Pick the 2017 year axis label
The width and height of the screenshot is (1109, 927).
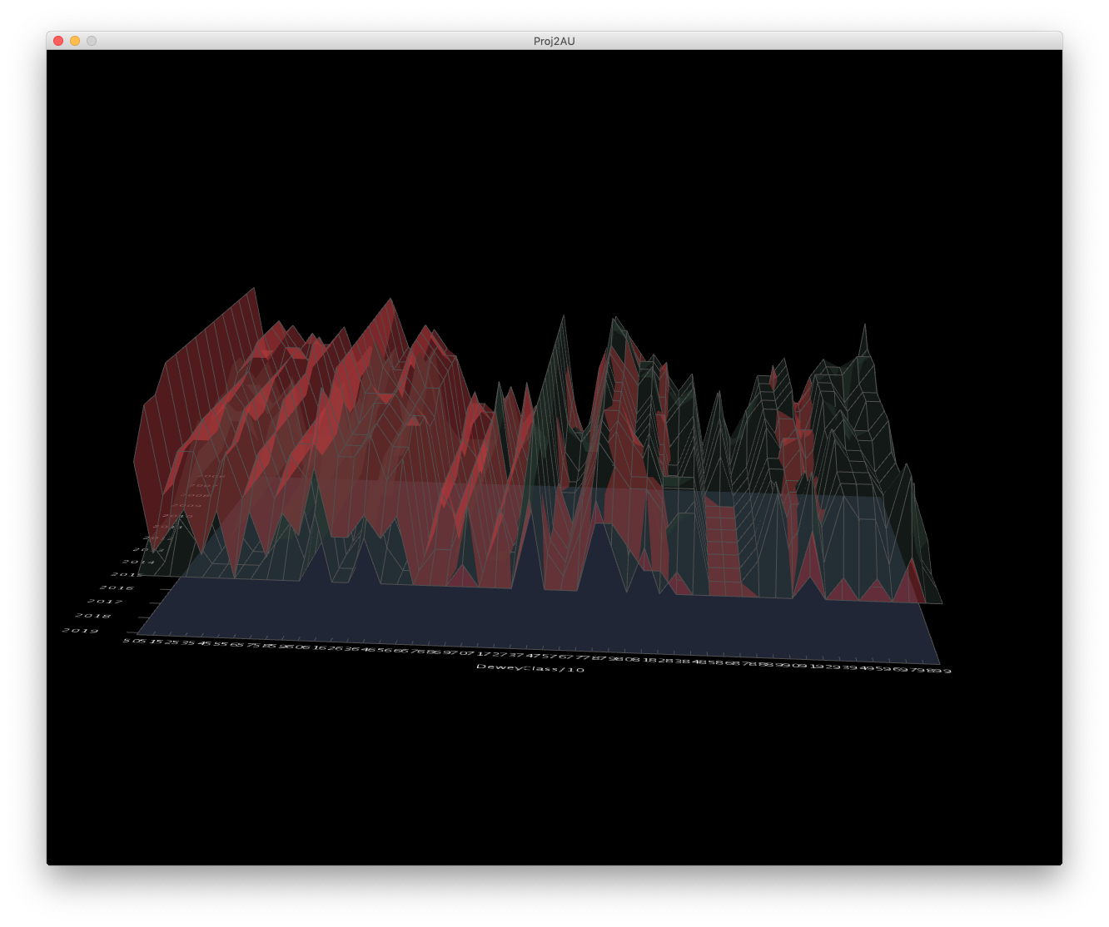(x=105, y=601)
